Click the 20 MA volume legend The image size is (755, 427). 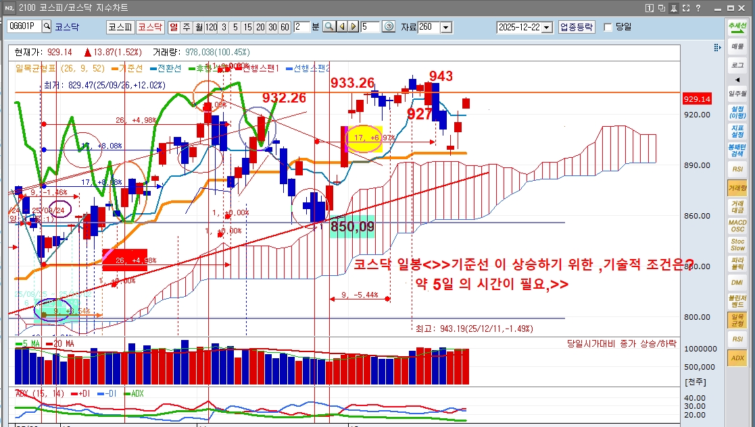59,343
